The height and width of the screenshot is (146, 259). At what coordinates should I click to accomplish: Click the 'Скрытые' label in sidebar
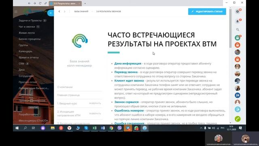pos(33,107)
